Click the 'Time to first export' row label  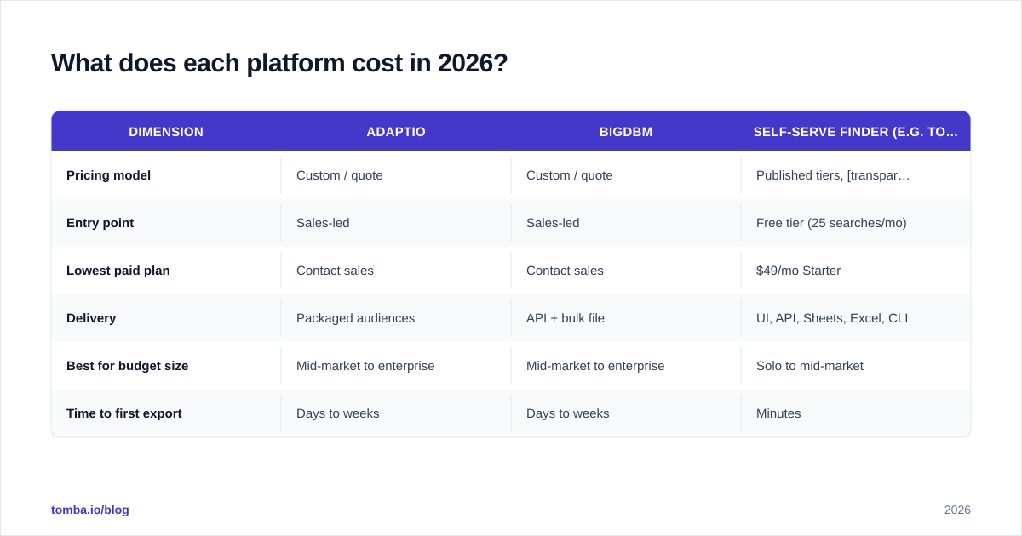point(124,413)
